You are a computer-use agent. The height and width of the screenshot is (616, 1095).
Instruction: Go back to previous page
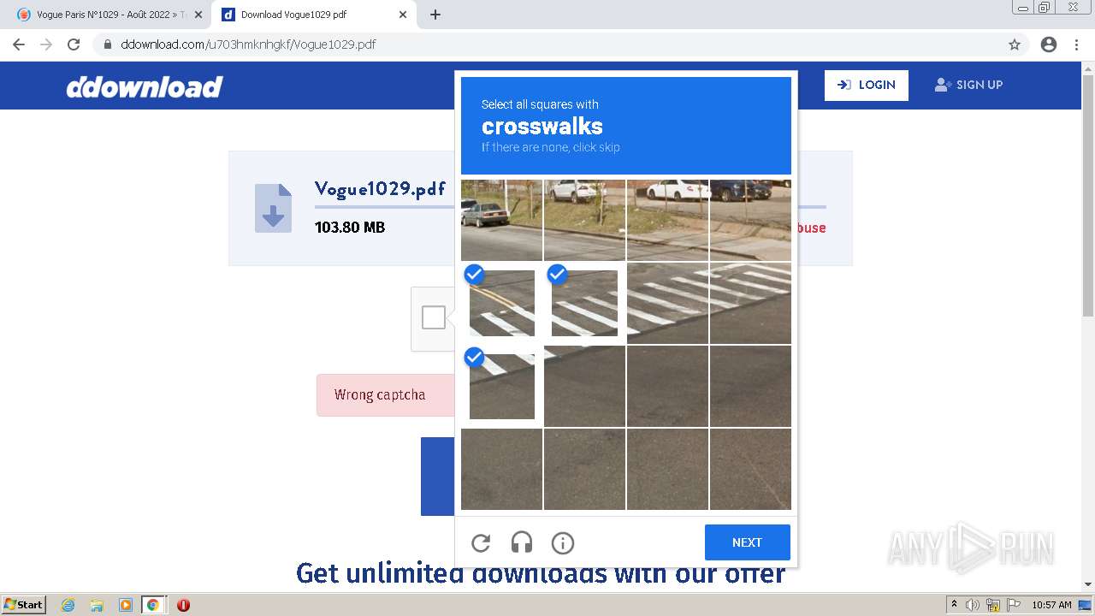19,44
